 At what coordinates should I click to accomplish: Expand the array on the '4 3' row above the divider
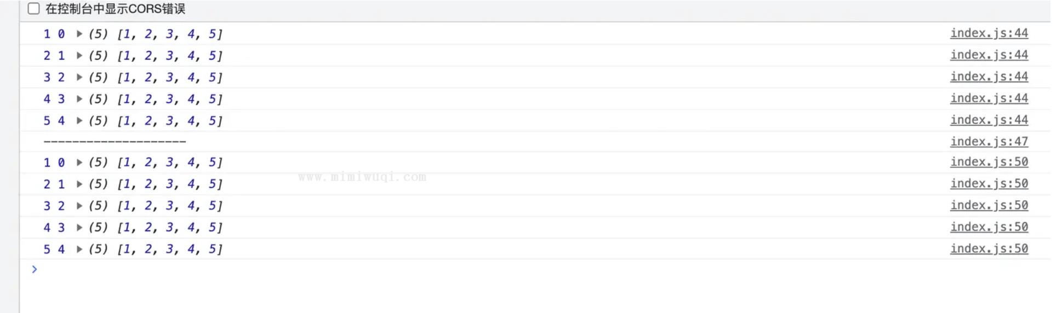point(79,99)
